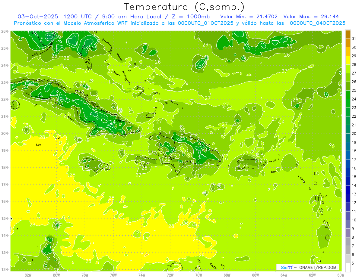Click the 60W longitude axis label
The width and height of the screenshot is (362, 279).
[341, 275]
